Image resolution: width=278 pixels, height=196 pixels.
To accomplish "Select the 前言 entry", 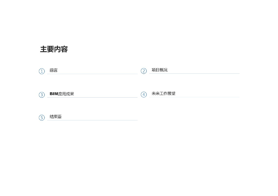I will click(53, 70).
